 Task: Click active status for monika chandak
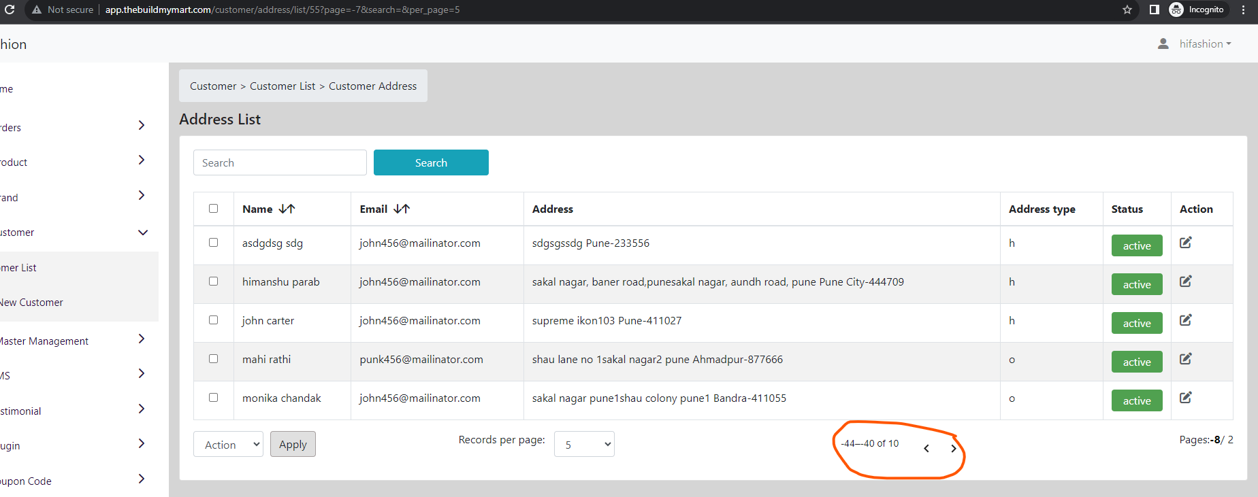pyautogui.click(x=1137, y=400)
